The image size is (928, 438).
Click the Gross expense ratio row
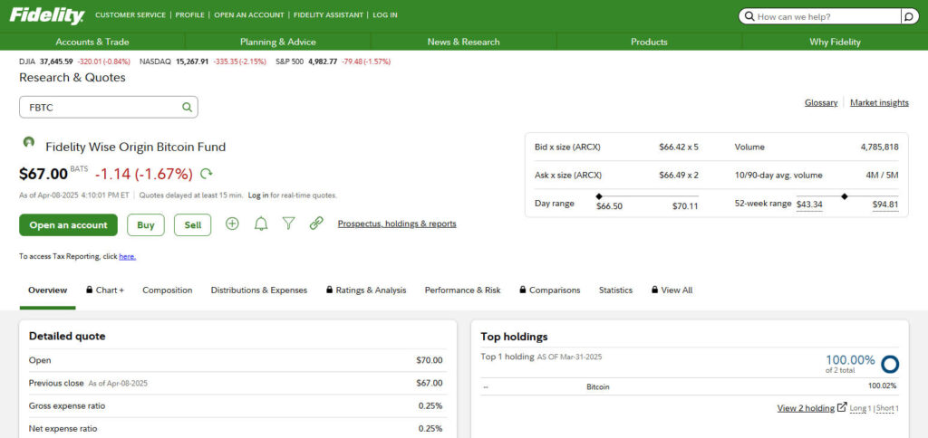point(236,406)
